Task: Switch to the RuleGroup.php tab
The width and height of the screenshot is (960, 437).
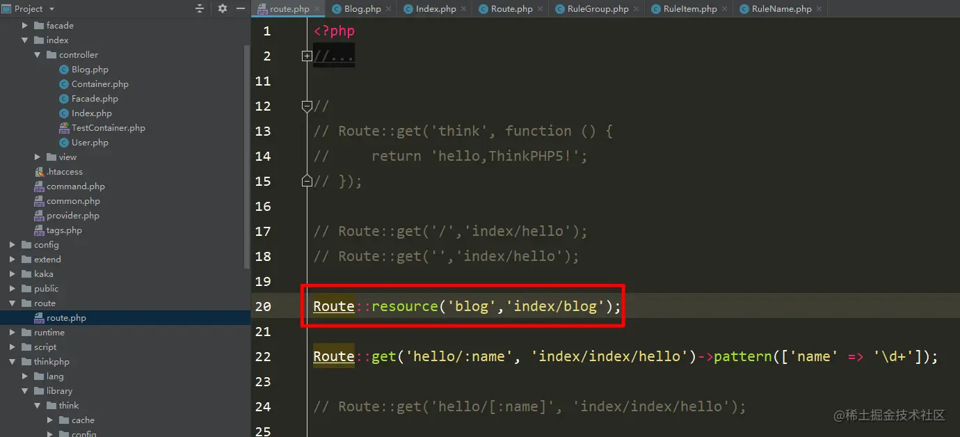Action: (598, 9)
